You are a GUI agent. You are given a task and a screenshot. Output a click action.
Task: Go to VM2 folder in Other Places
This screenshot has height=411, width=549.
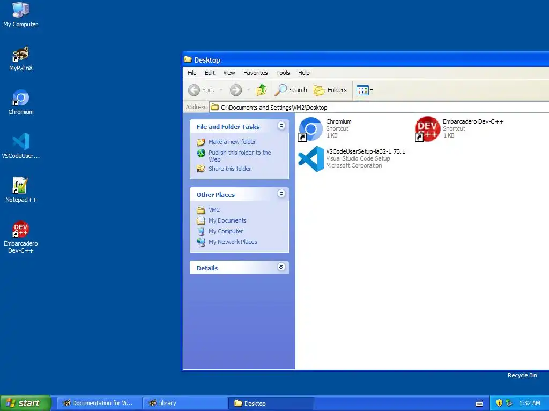point(214,210)
